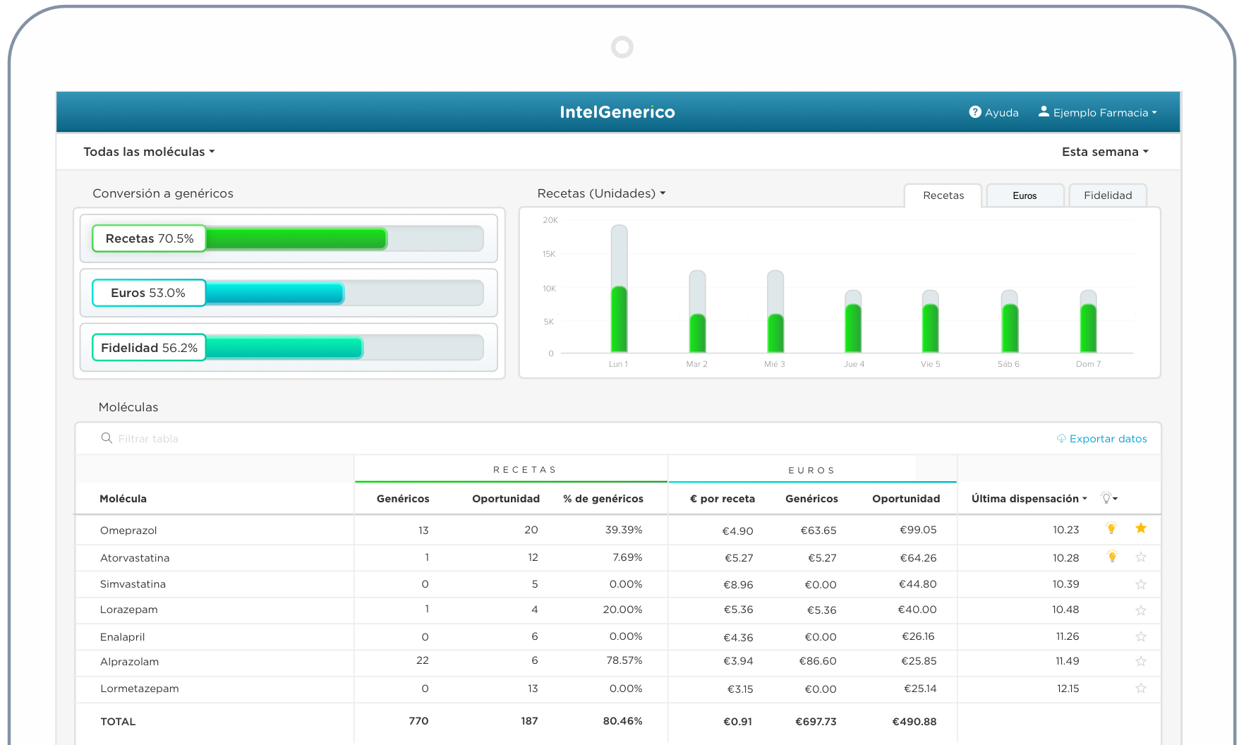Click the Conversión a genéricos heading
The image size is (1239, 745).
[x=163, y=193]
